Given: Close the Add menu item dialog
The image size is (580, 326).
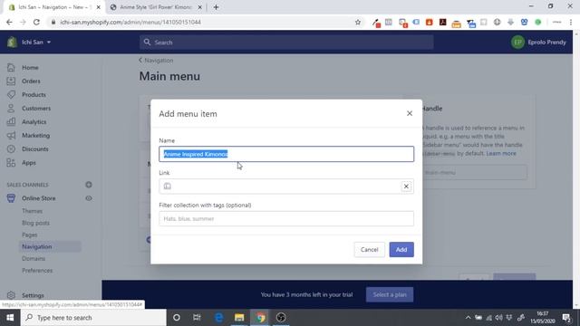Looking at the screenshot, I should [x=409, y=113].
